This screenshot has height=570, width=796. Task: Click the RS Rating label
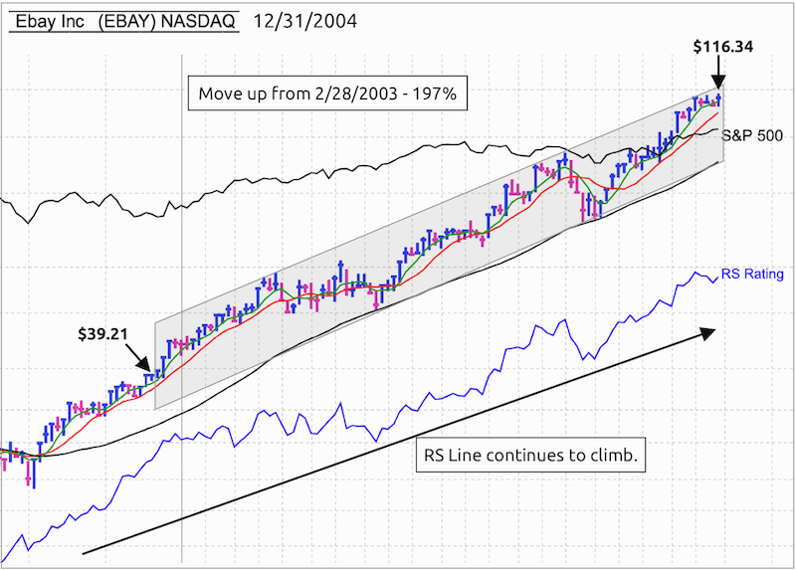click(x=752, y=275)
